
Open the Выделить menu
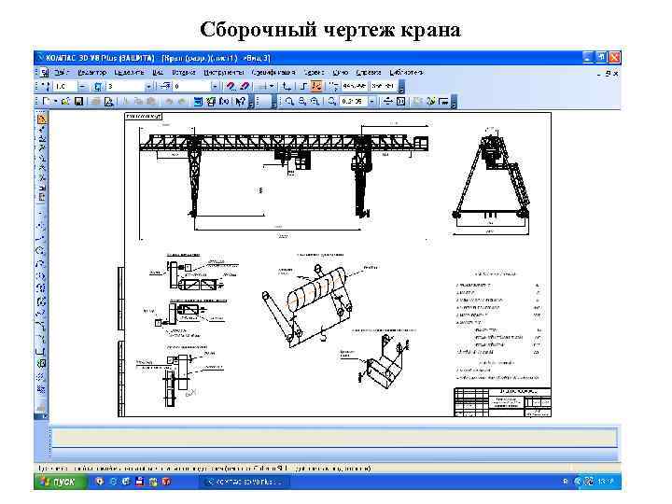tap(130, 73)
